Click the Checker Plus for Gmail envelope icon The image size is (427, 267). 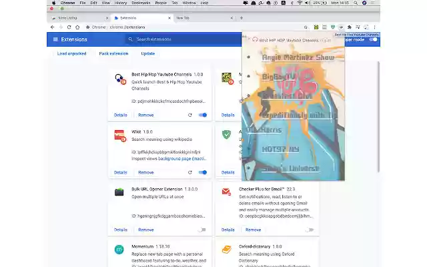(x=226, y=192)
